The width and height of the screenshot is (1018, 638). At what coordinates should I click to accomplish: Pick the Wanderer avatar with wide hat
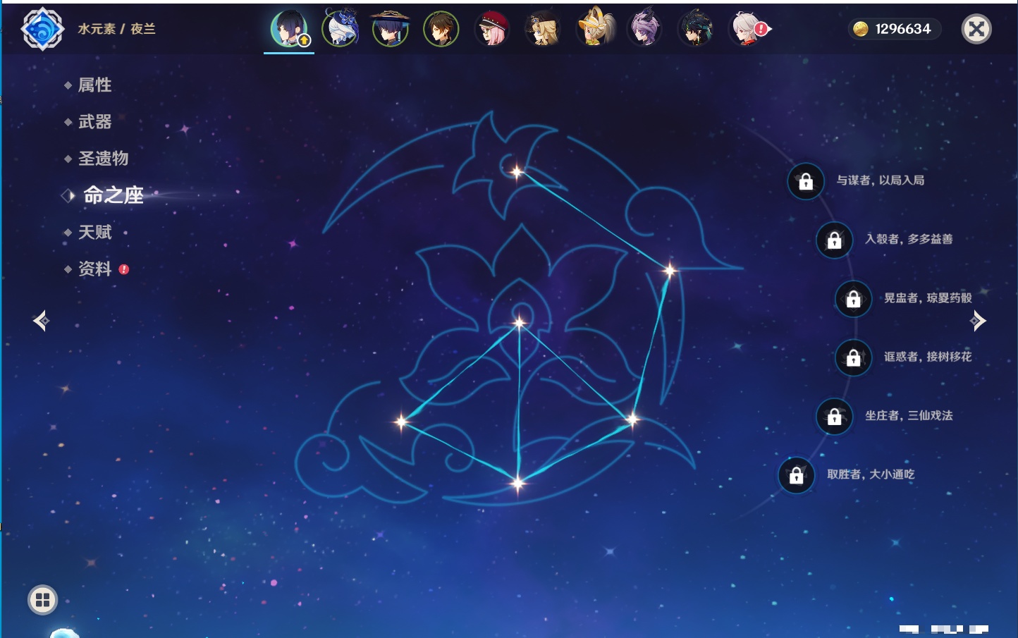(x=391, y=29)
